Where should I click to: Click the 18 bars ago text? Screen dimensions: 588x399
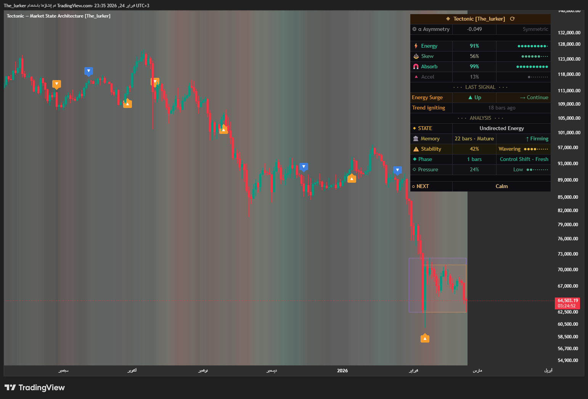tap(502, 108)
